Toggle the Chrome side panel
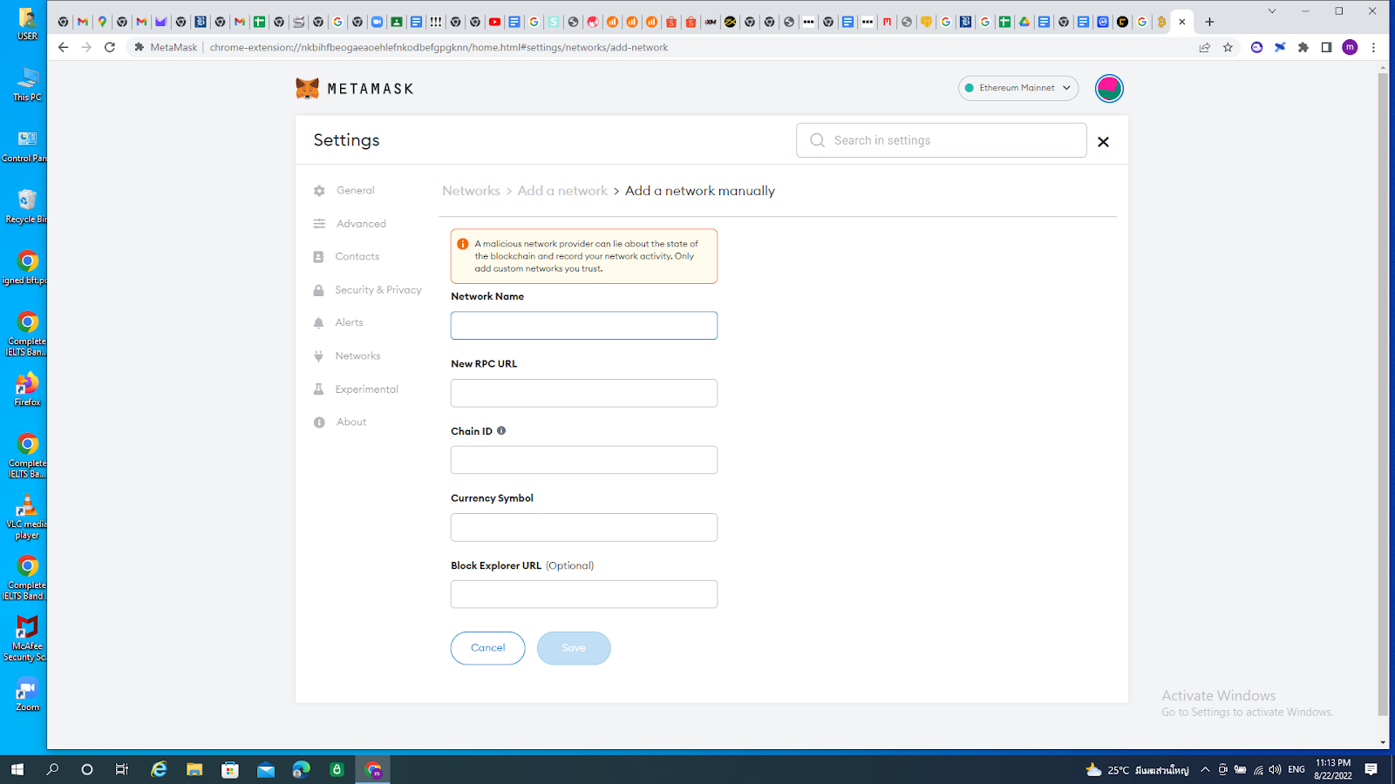Image resolution: width=1395 pixels, height=784 pixels. (1326, 47)
